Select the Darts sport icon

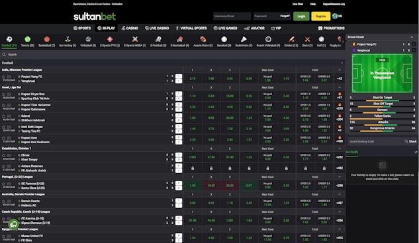307,40
